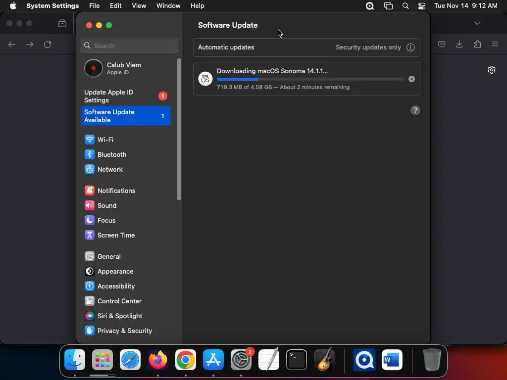507x380 pixels.
Task: Open Control Center from menu bar
Action: (x=422, y=6)
